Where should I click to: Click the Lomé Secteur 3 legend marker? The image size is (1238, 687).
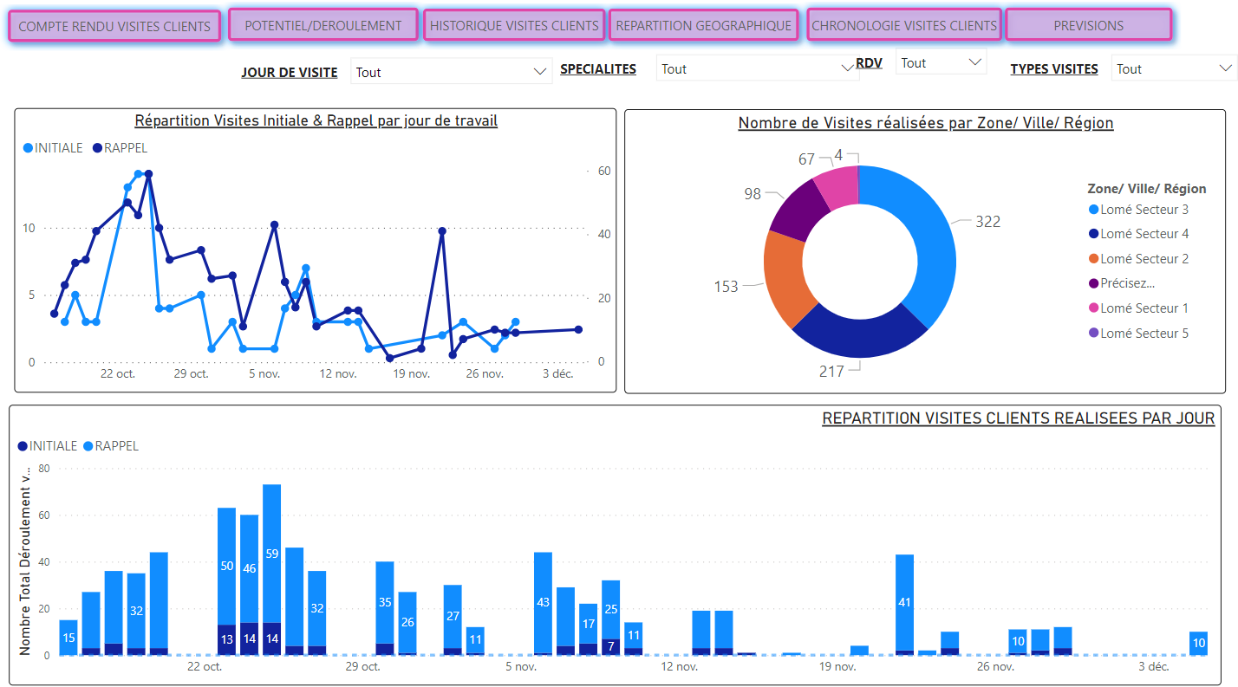1093,210
